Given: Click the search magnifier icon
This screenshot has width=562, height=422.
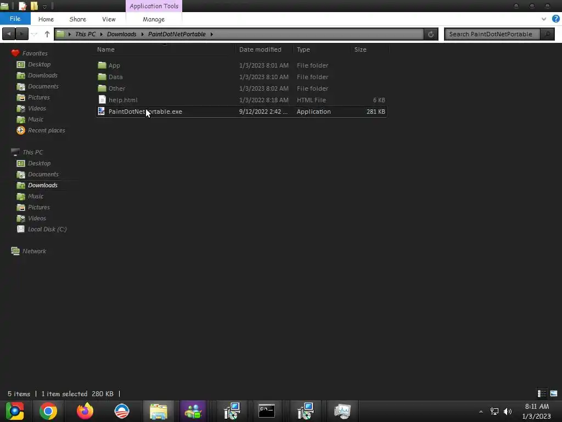Looking at the screenshot, I should point(547,34).
